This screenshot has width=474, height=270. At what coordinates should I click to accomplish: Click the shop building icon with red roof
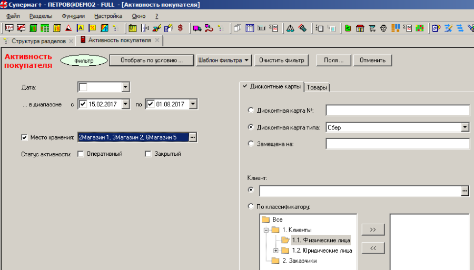coord(360,28)
